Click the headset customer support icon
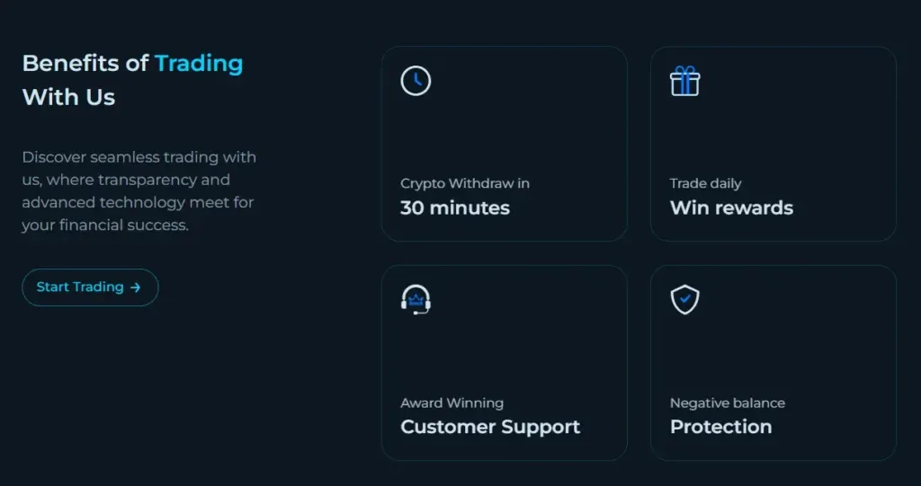The image size is (921, 486). (x=416, y=299)
